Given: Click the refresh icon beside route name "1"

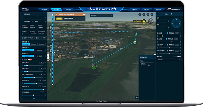Looking at the screenshot, I should click(x=45, y=18).
